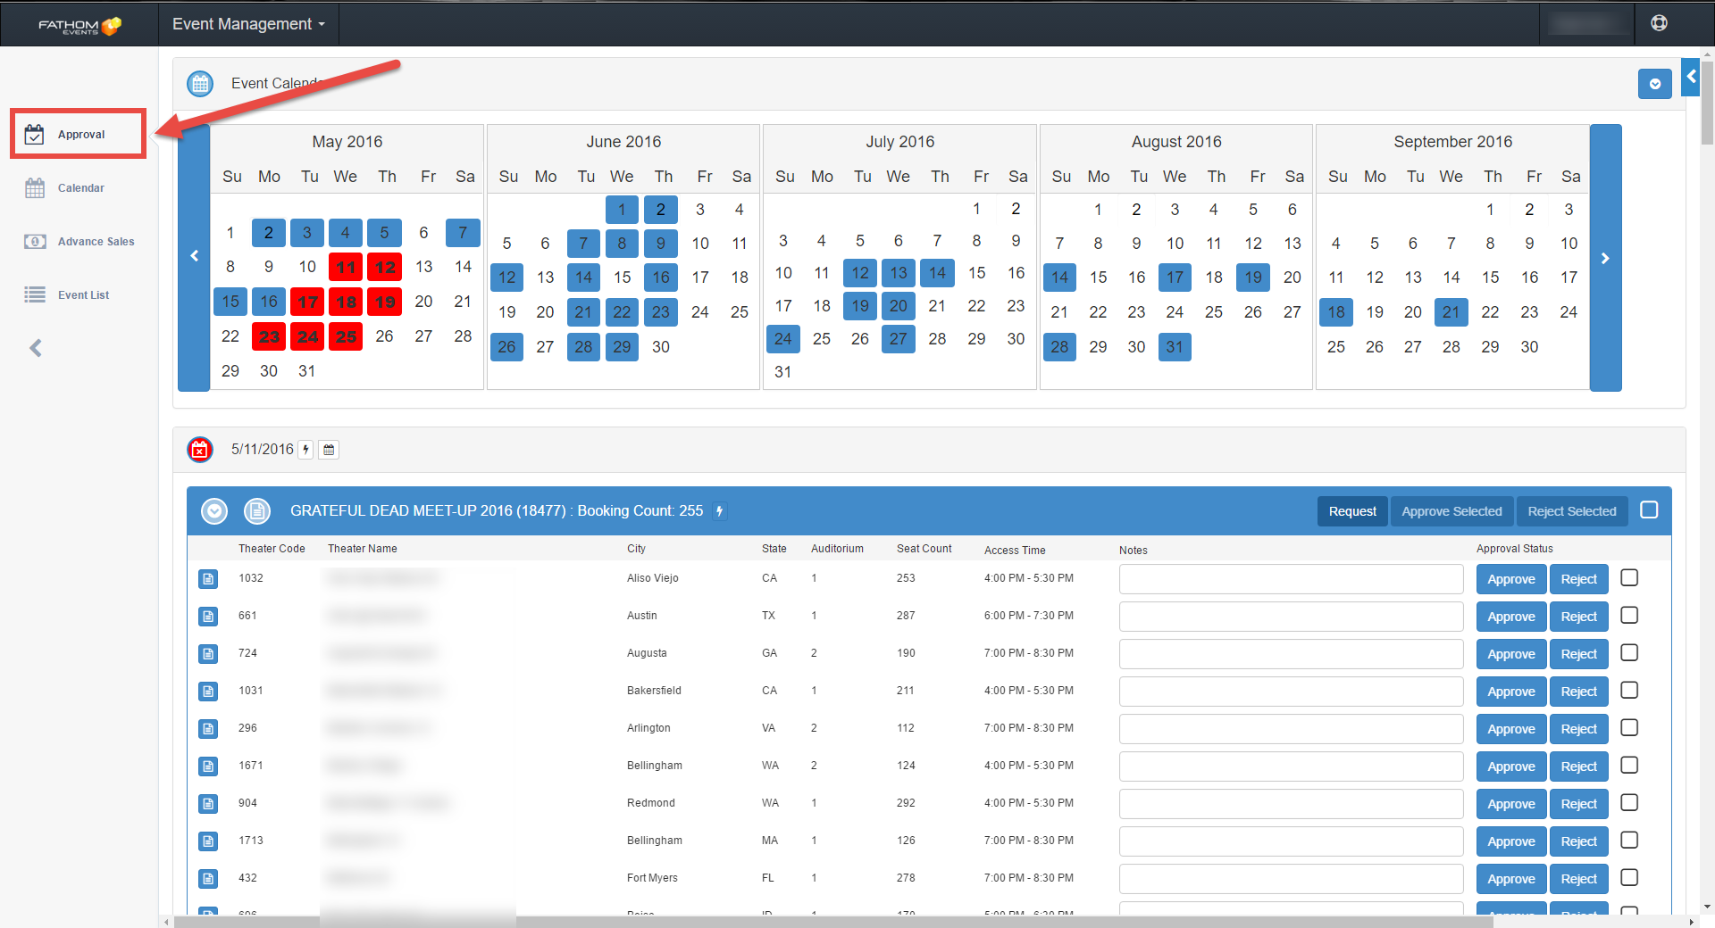Click the lightning icon after Booking Count 255
The height and width of the screenshot is (928, 1715).
click(x=719, y=511)
